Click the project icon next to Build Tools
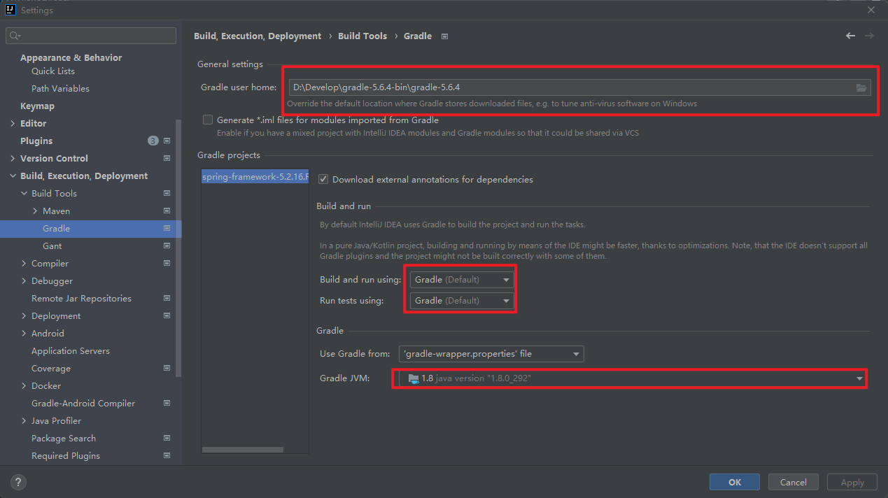888x498 pixels. coord(167,193)
